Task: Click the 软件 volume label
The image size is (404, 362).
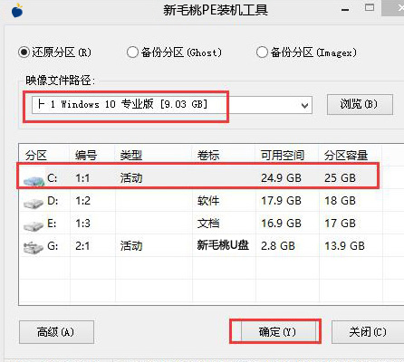Action: (x=208, y=201)
